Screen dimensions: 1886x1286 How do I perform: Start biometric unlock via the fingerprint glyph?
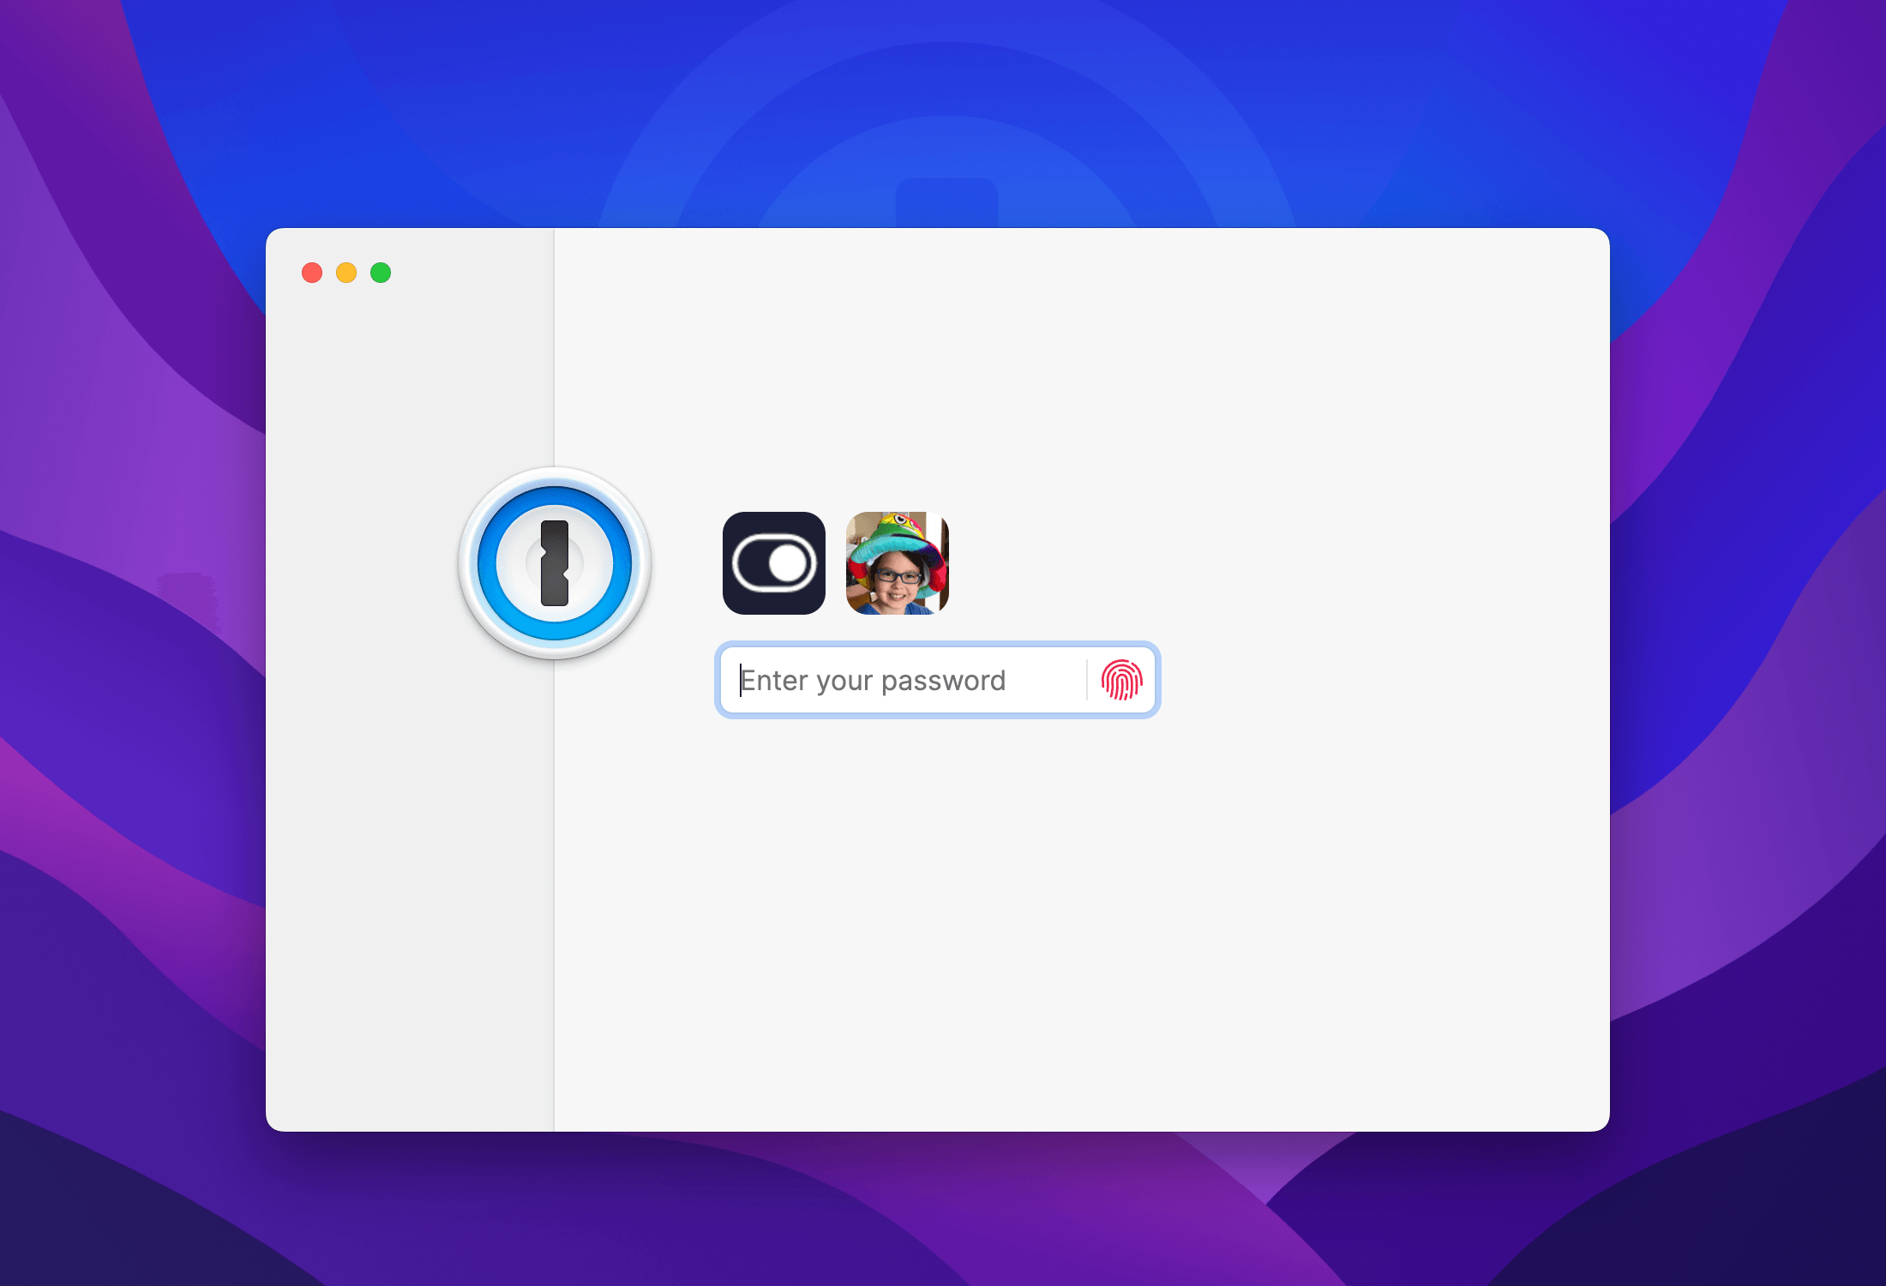tap(1124, 680)
